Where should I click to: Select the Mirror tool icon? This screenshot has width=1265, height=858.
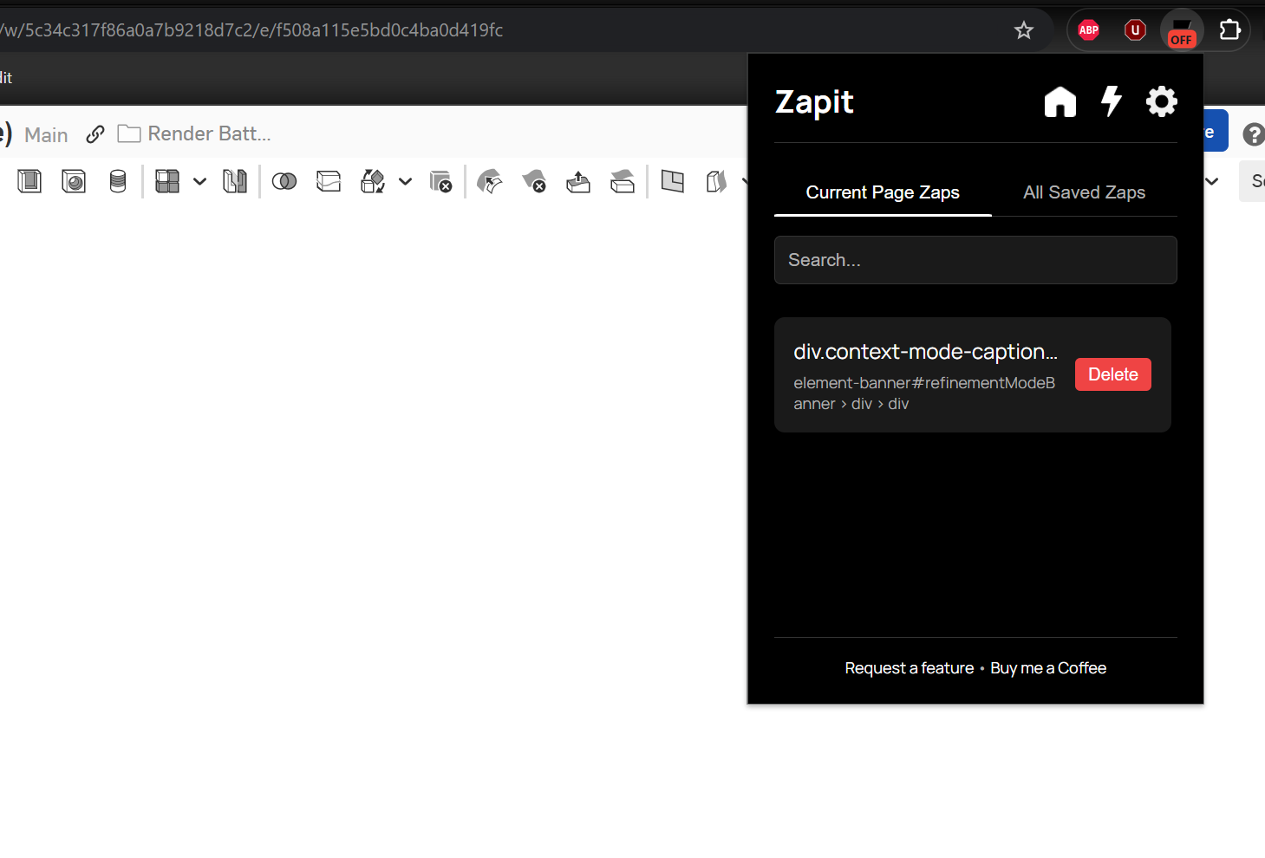(235, 181)
